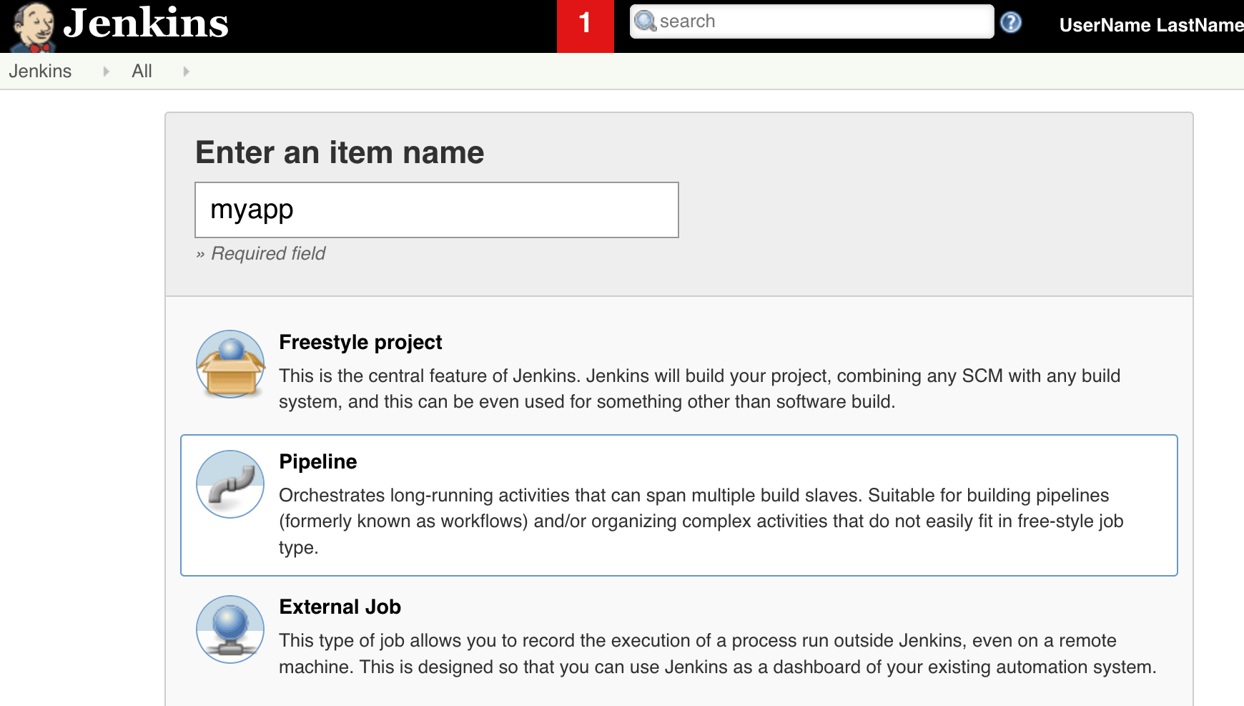1244x706 pixels.
Task: Click the External Job monitor icon
Action: pos(229,629)
